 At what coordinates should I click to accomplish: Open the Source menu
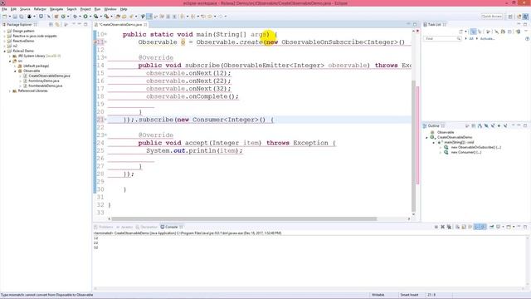pos(25,9)
